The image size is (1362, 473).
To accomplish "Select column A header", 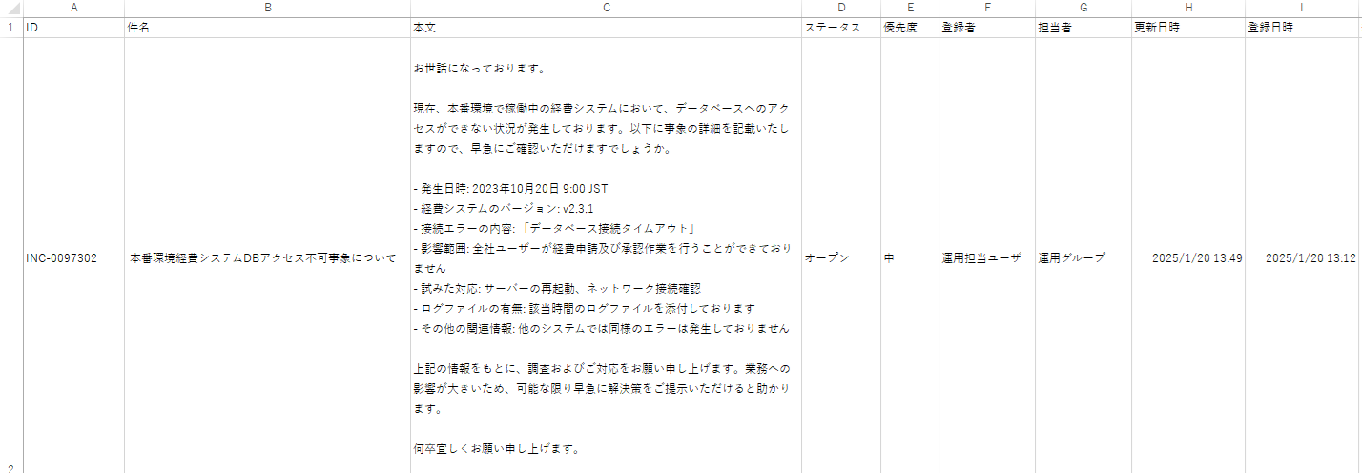I will (73, 8).
